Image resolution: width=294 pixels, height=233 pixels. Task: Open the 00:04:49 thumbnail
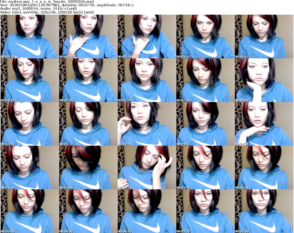(30, 167)
